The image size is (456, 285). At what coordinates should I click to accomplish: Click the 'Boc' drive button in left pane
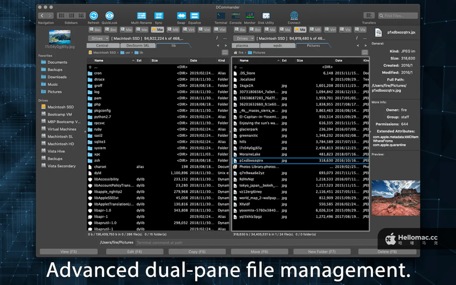tap(111, 30)
